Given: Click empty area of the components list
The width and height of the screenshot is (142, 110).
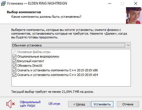Looking at the screenshot, I should [71, 82].
